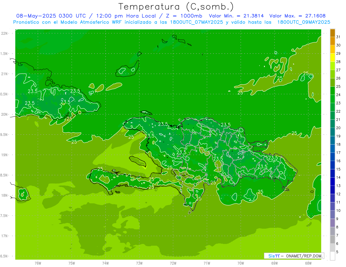Click the color swatch between 24 and 25

[x=332, y=91]
